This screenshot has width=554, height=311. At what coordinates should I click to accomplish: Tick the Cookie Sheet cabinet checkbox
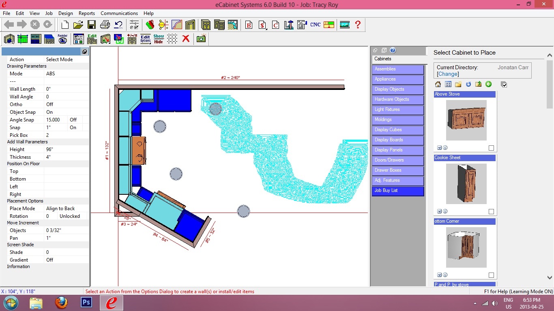coord(491,211)
